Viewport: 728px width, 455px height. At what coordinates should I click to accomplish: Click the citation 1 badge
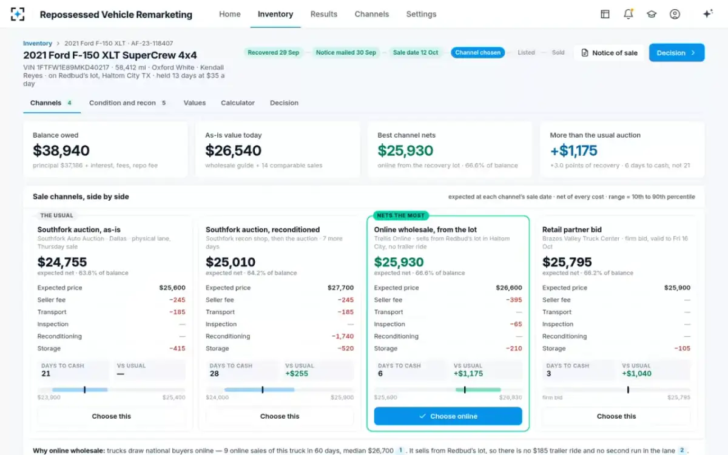(x=400, y=451)
